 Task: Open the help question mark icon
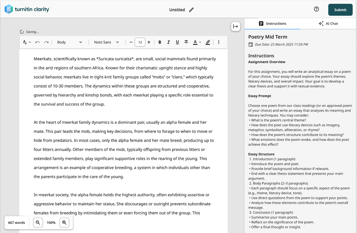click(316, 9)
